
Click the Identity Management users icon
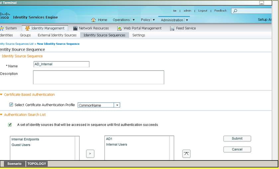27,28
